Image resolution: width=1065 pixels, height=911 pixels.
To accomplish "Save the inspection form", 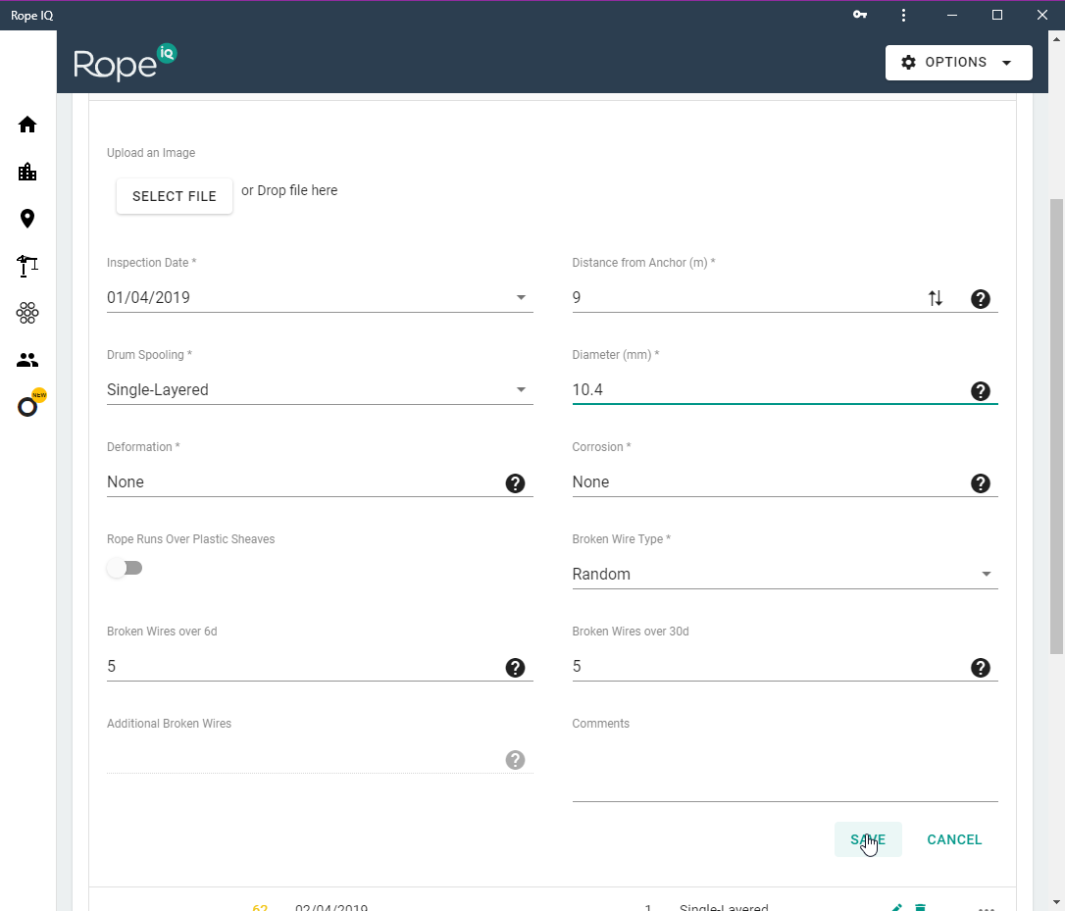I will click(868, 839).
